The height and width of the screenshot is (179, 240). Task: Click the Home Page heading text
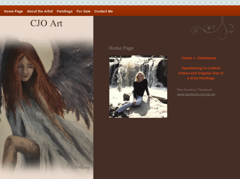[x=121, y=48]
